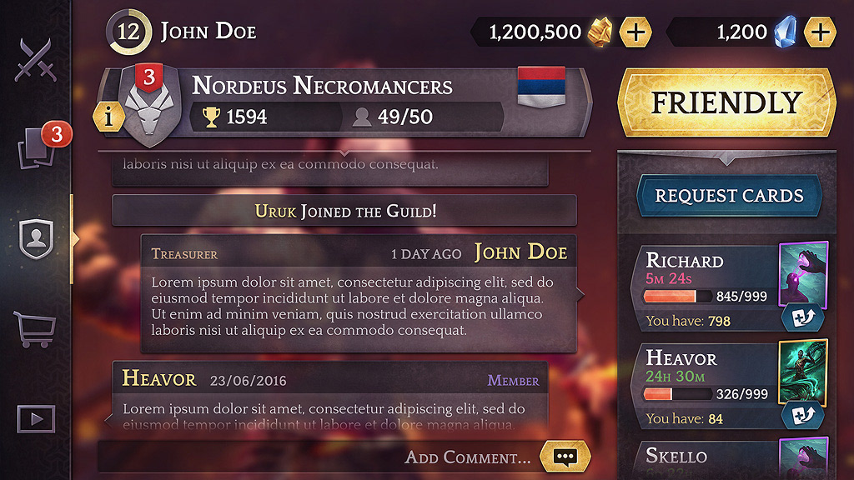Select Heavor's name in the chat post
This screenshot has width=854, height=480.
pyautogui.click(x=159, y=378)
